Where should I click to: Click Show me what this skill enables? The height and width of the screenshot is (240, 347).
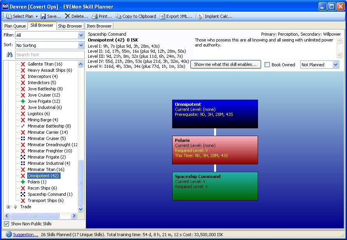[225, 64]
